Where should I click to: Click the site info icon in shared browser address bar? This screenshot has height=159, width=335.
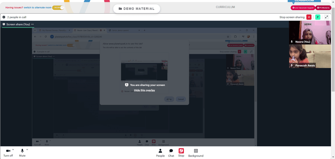pos(52,37)
